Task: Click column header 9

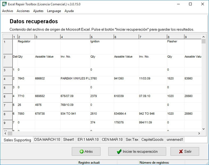Action: (193, 37)
